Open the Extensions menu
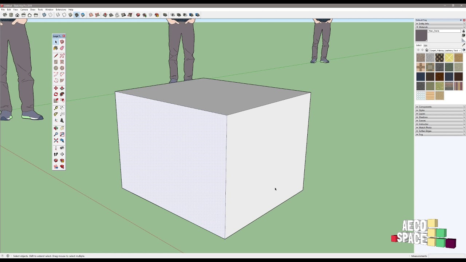 61,9
